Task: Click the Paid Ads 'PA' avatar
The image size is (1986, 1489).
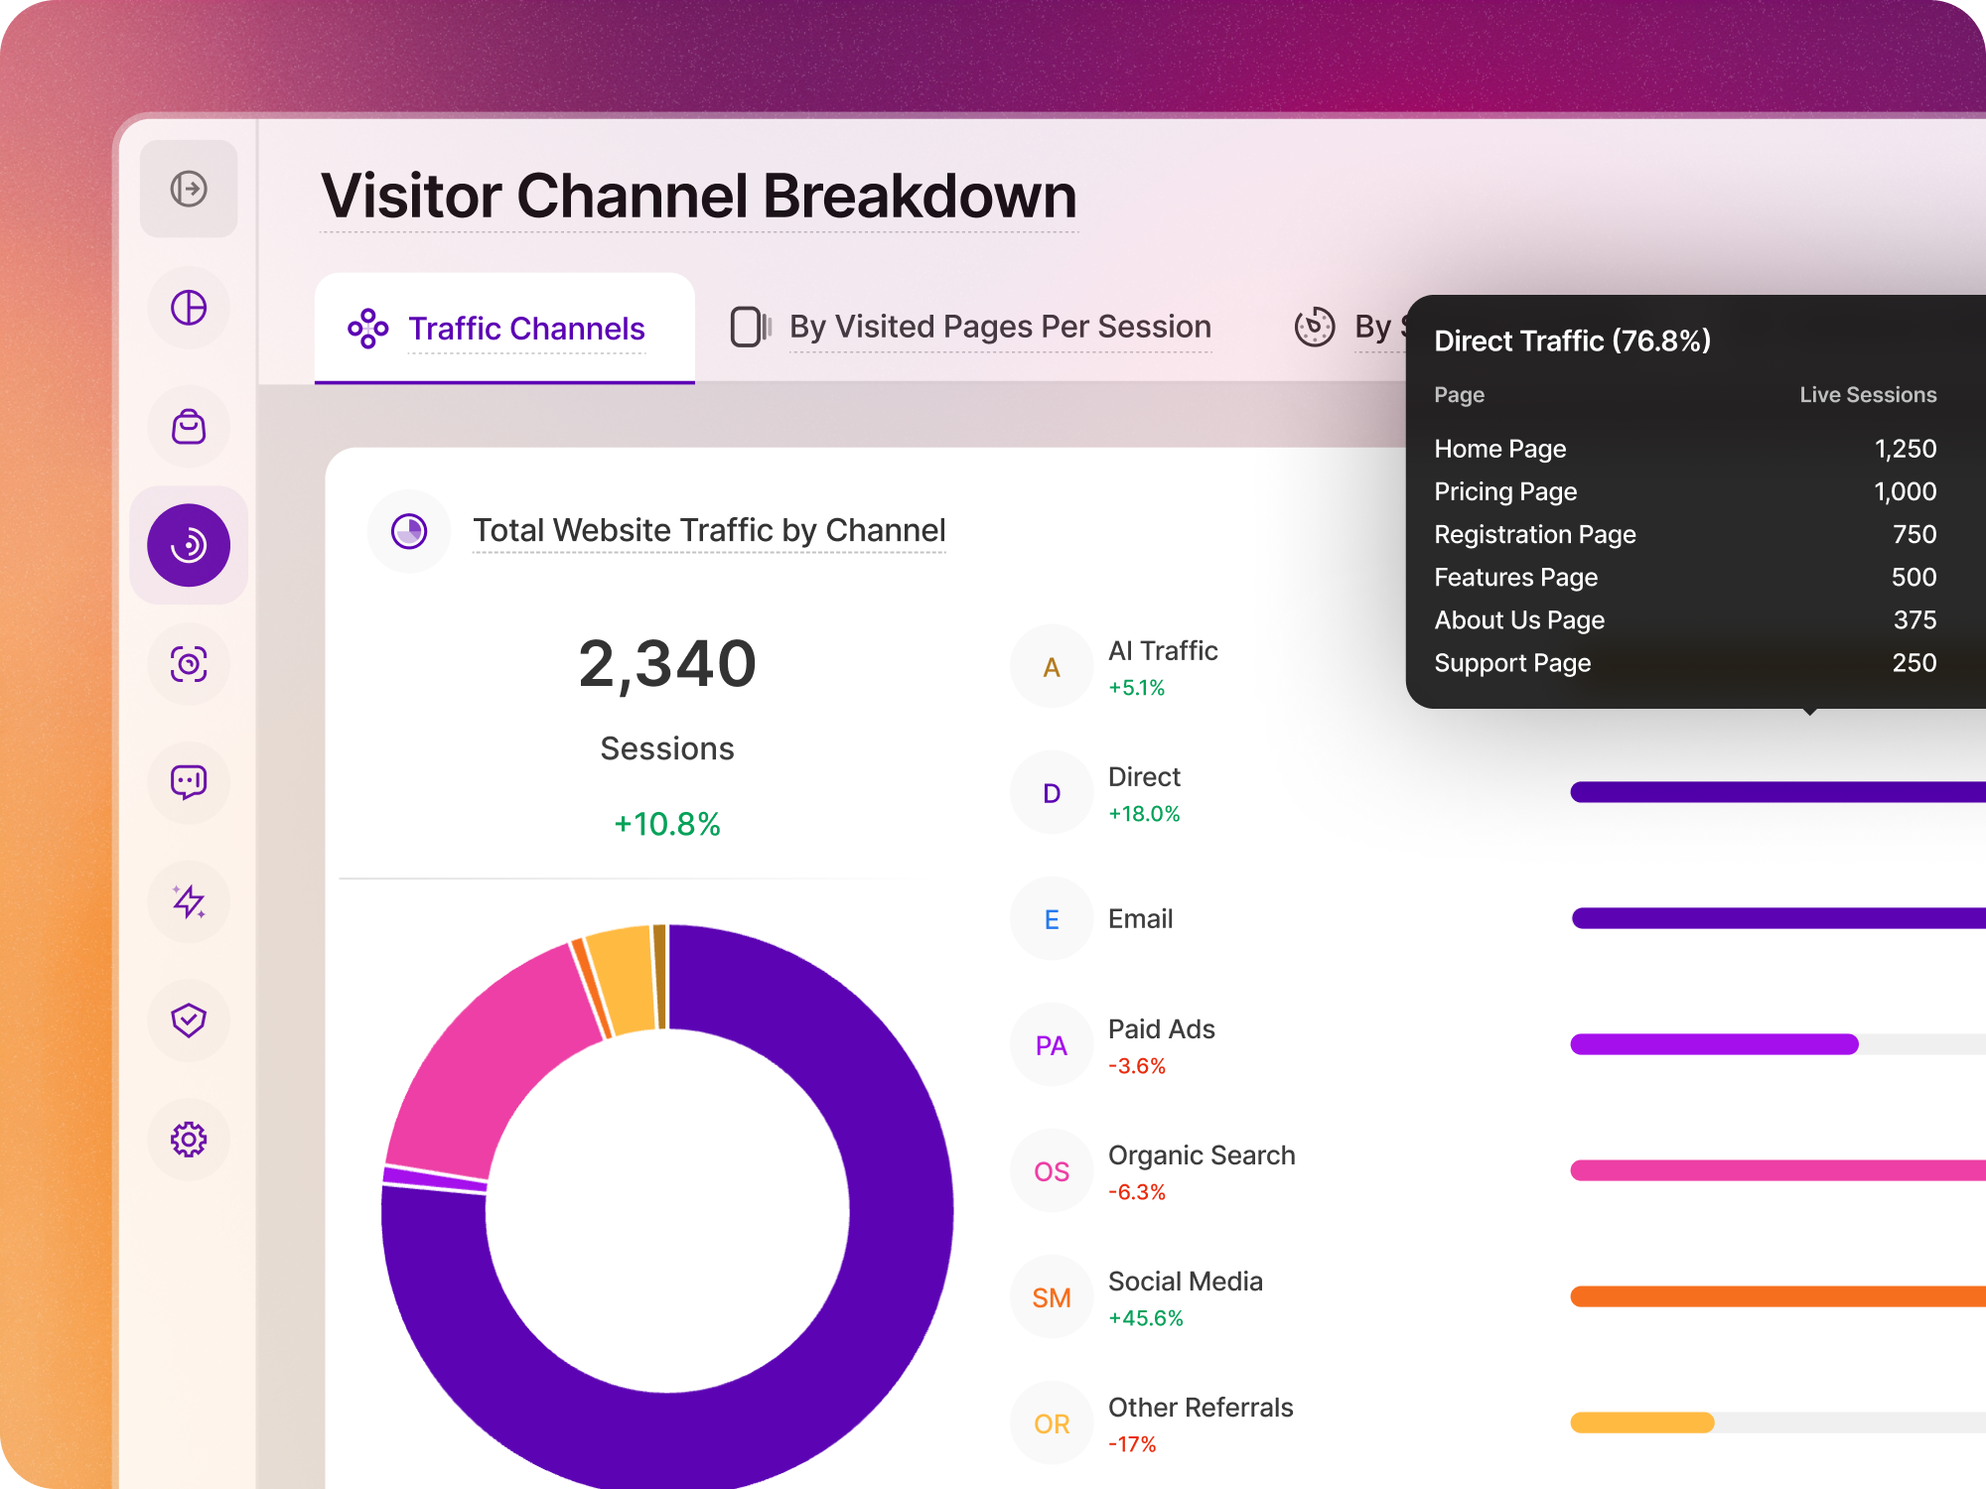Action: point(1052,1045)
